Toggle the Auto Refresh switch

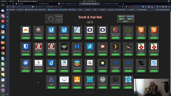coord(92,22)
